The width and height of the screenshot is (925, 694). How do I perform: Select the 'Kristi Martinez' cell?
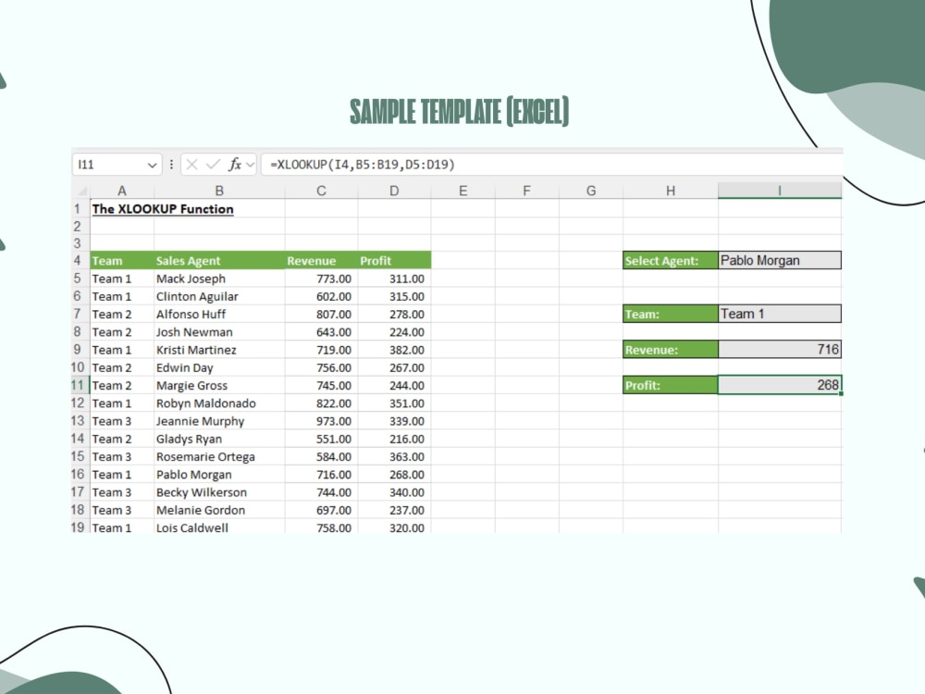(x=219, y=350)
